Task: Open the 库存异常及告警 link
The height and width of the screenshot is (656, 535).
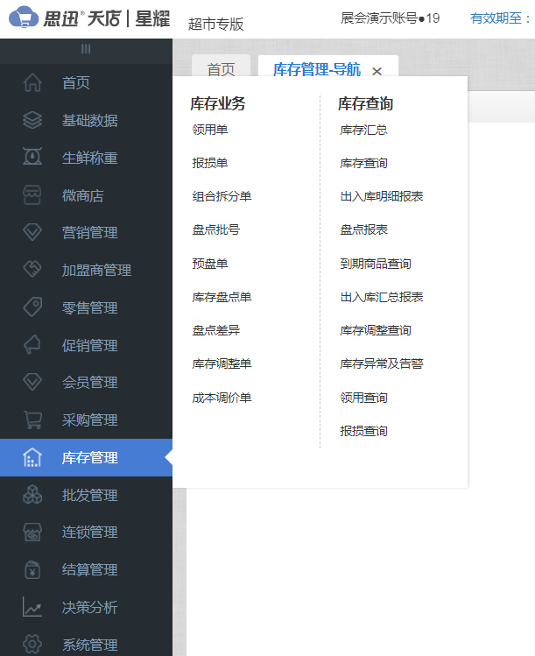Action: tap(382, 363)
